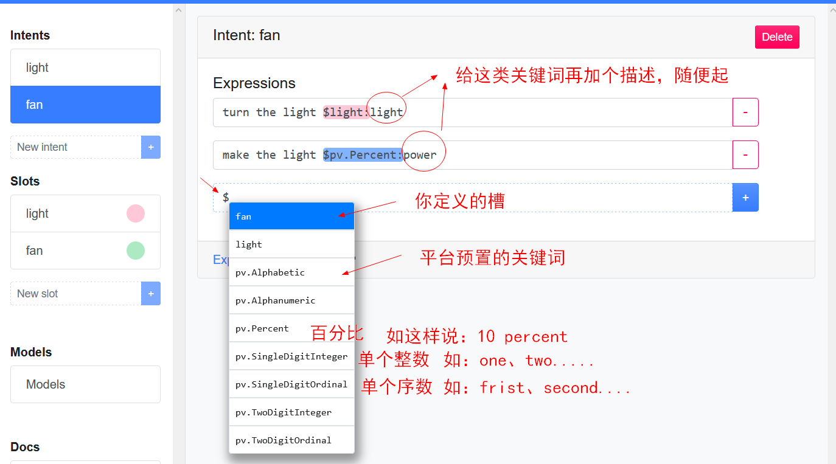The image size is (836, 464).
Task: Click the green color swatch beside the fan slot
Action: (135, 250)
